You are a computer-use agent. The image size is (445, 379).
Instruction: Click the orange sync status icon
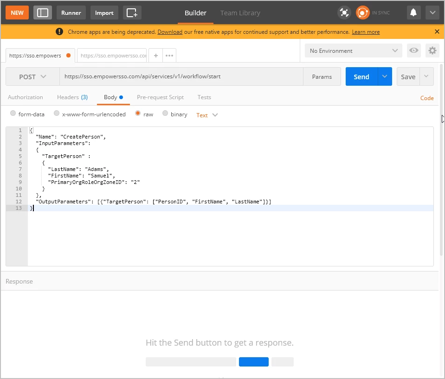click(x=362, y=13)
